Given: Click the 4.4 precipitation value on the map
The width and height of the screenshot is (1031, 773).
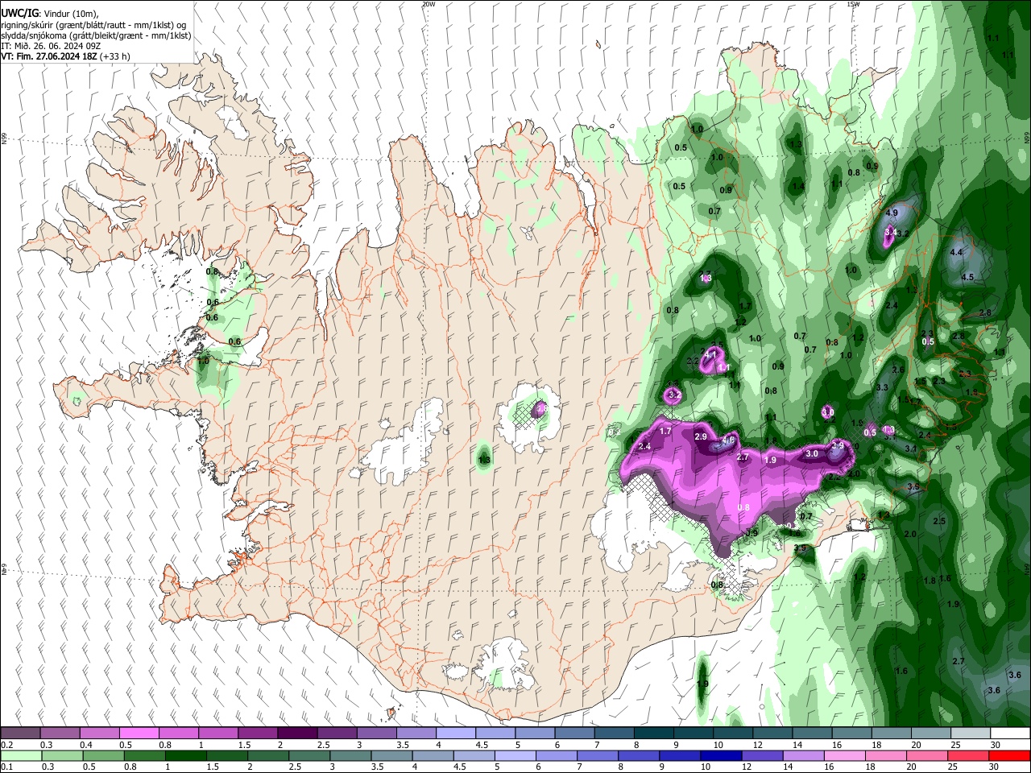Looking at the screenshot, I should tap(957, 253).
